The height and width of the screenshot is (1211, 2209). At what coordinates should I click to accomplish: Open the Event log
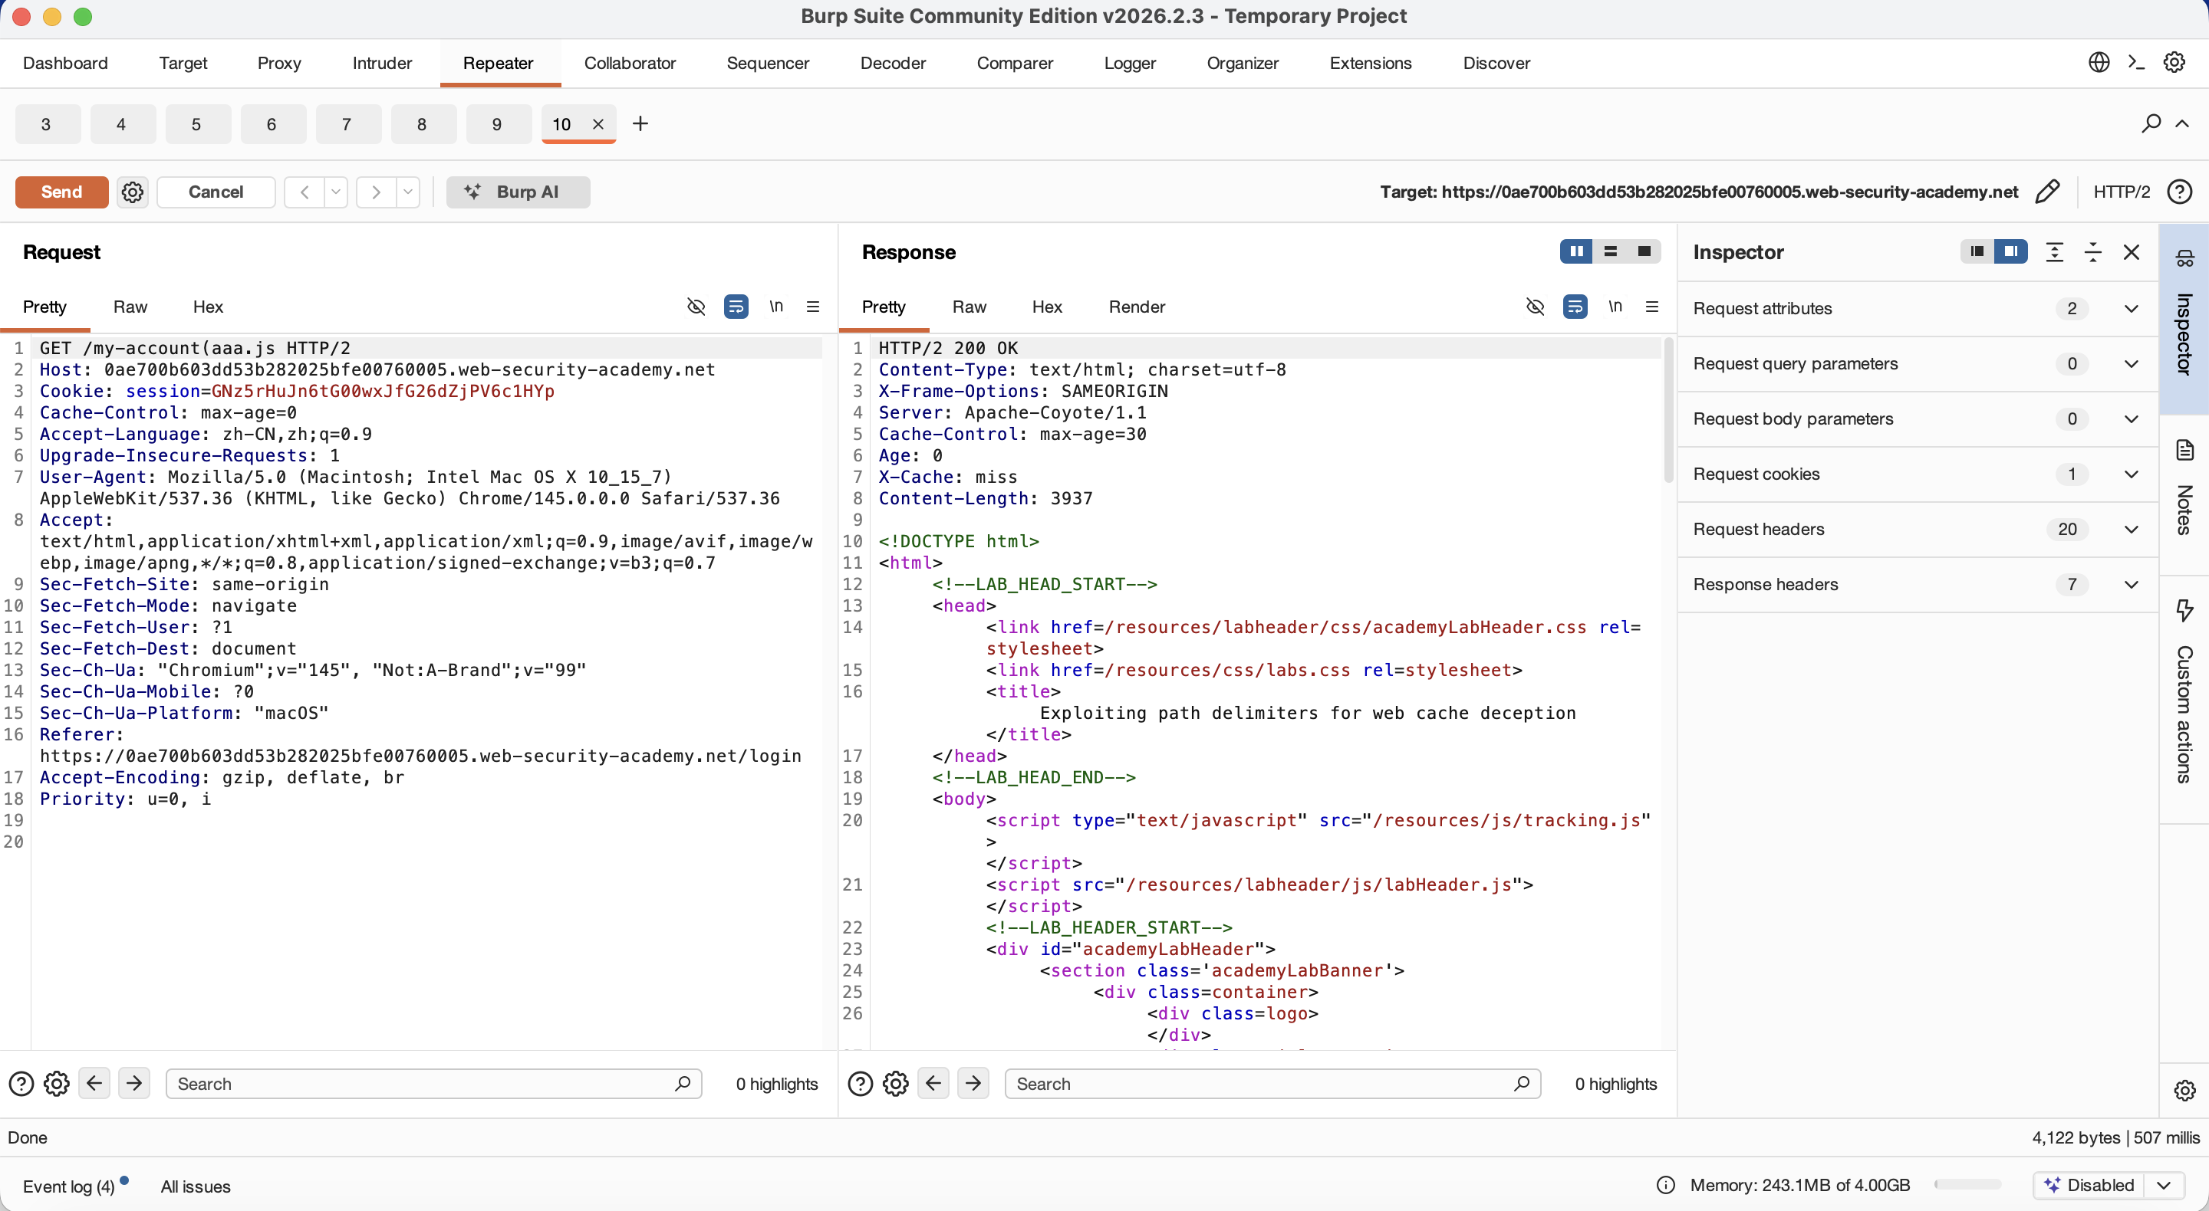coord(68,1186)
